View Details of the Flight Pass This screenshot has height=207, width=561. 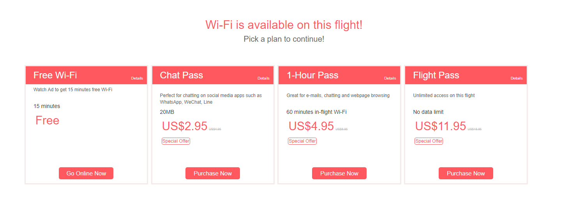pos(517,78)
